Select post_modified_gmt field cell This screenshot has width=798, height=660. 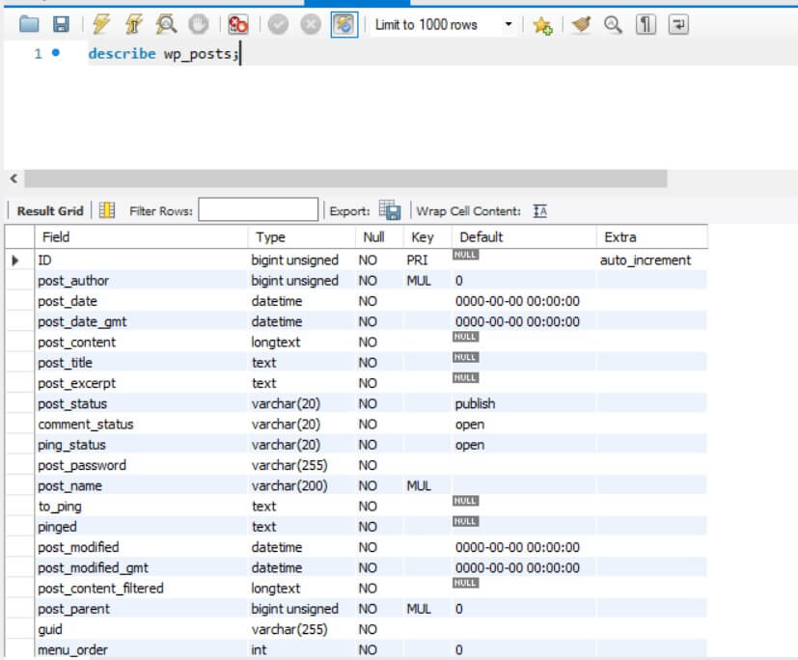[142, 567]
